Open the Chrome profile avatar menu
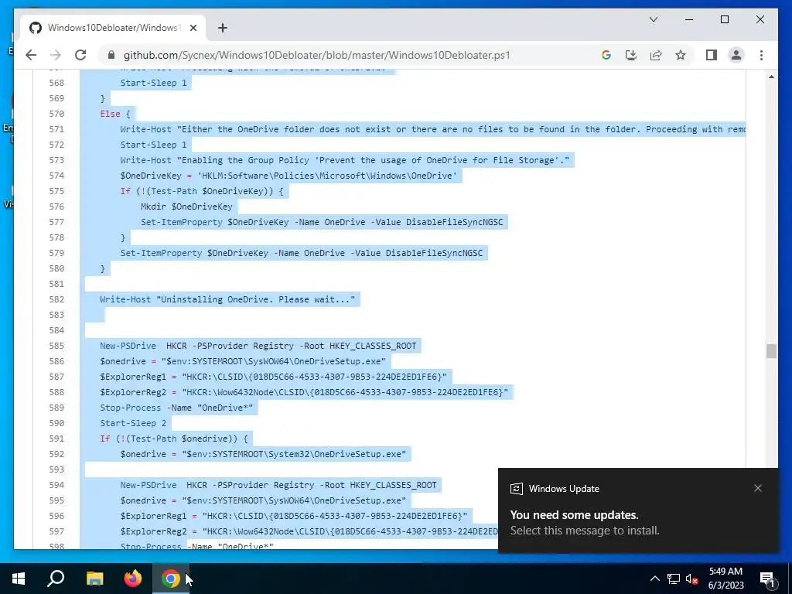 pyautogui.click(x=736, y=55)
